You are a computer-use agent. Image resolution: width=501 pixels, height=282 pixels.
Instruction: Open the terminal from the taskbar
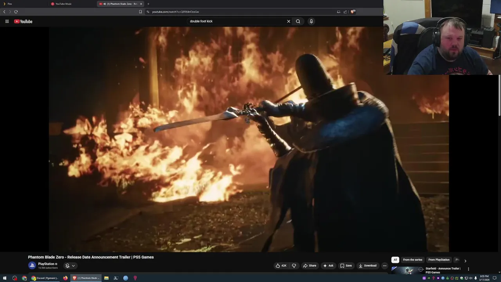[116, 278]
